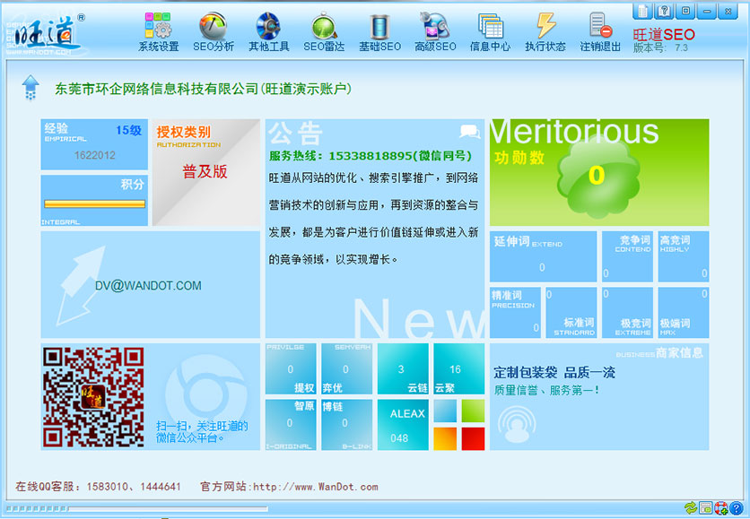Open the blue question mark help icon
Image resolution: width=750 pixels, height=519 pixels.
pyautogui.click(x=736, y=508)
